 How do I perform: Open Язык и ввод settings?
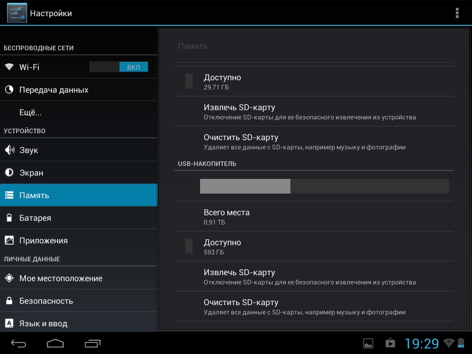(43, 324)
